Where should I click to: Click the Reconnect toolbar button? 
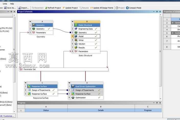[38, 8]
